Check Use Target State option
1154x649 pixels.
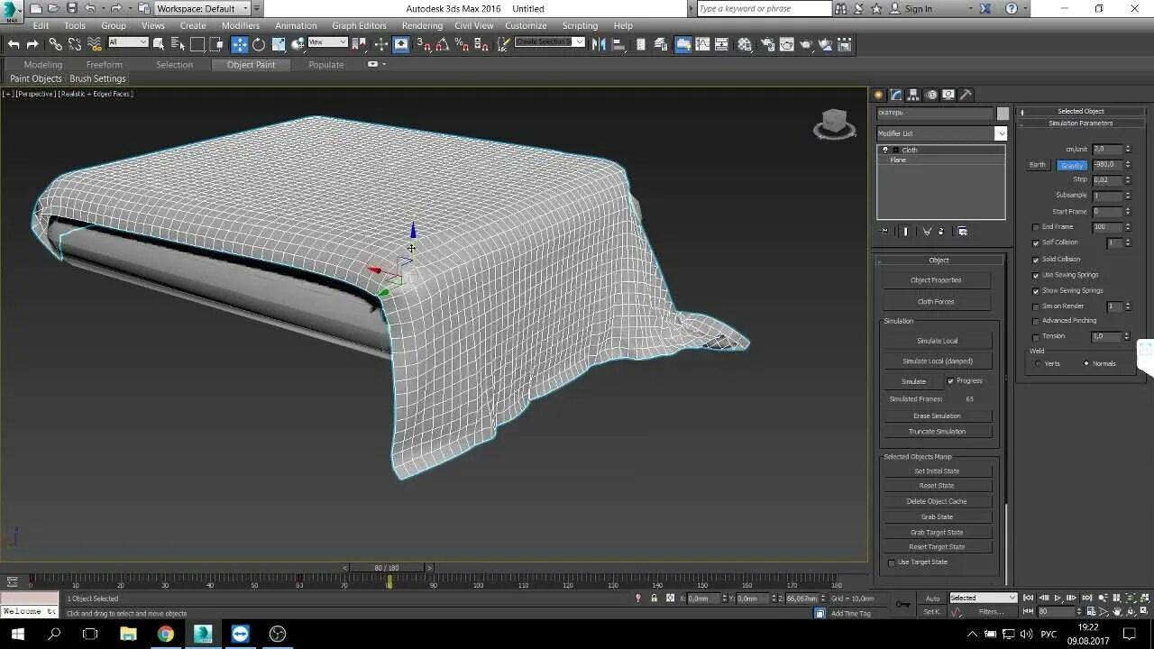[892, 562]
